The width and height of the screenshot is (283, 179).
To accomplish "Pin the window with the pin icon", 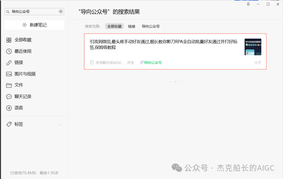I will (x=248, y=4).
